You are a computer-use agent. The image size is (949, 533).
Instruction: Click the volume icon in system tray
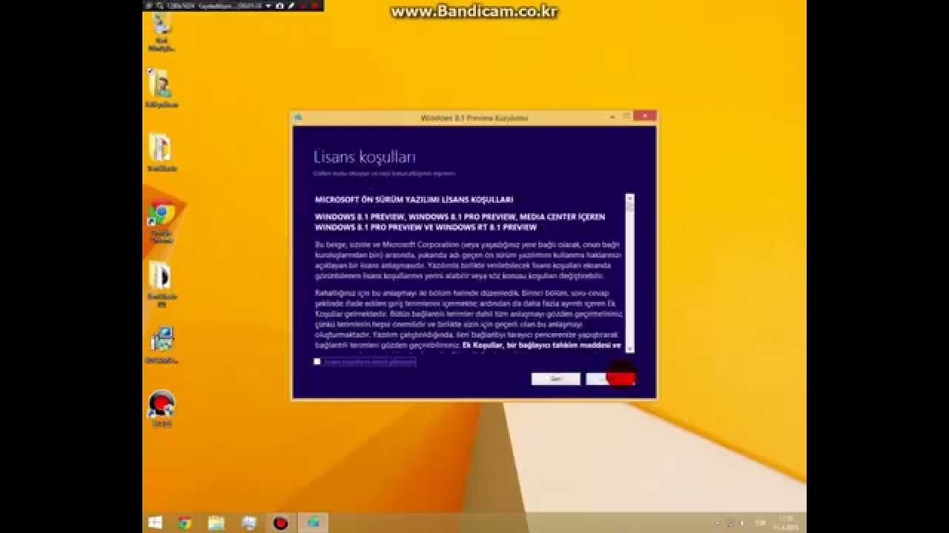click(742, 523)
